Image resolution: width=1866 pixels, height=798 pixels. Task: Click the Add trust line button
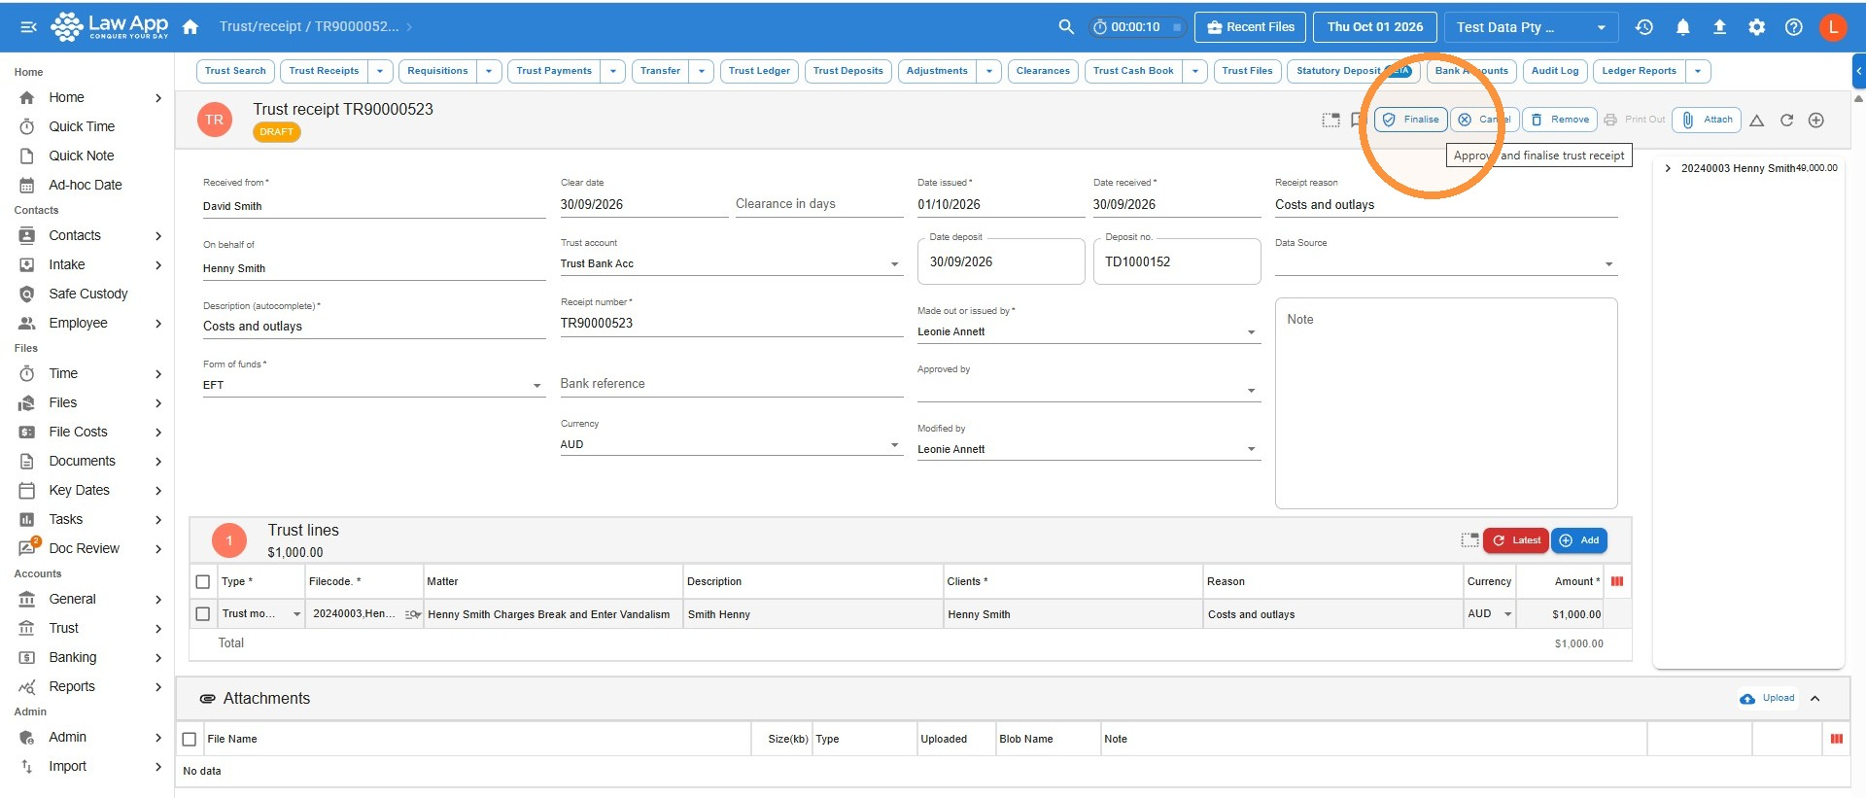point(1579,540)
